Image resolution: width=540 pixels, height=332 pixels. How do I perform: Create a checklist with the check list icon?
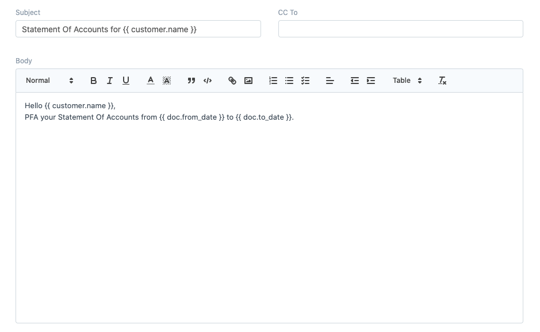305,81
